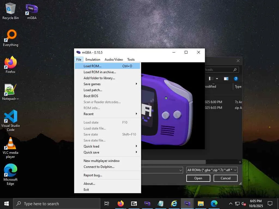Click the help question mark icon
This screenshot has width=279, height=209.
pos(236,79)
